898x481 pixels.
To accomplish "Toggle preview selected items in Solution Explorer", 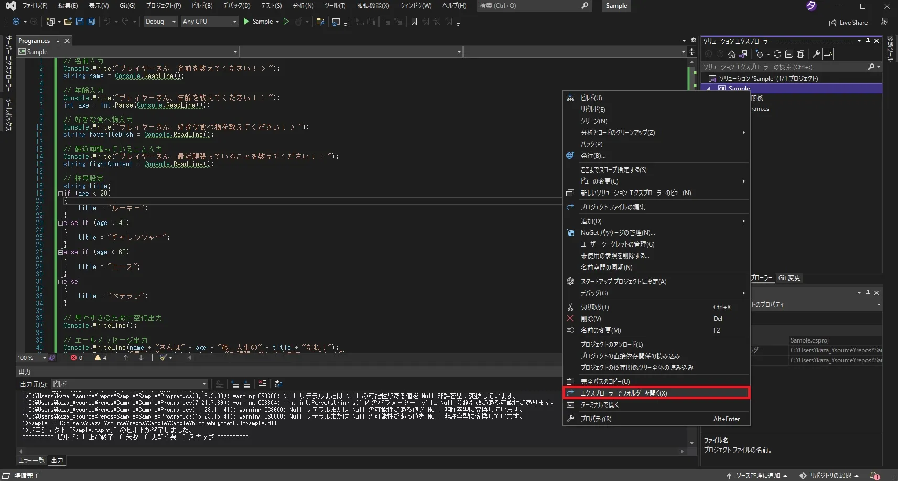I will pos(828,54).
